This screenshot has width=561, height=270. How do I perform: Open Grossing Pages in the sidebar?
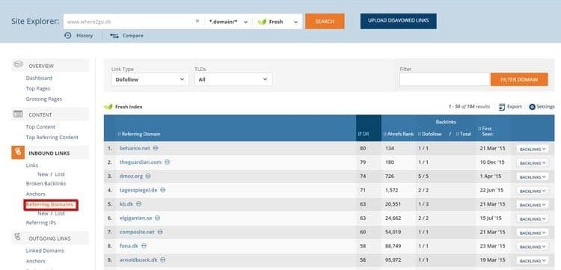click(x=43, y=99)
